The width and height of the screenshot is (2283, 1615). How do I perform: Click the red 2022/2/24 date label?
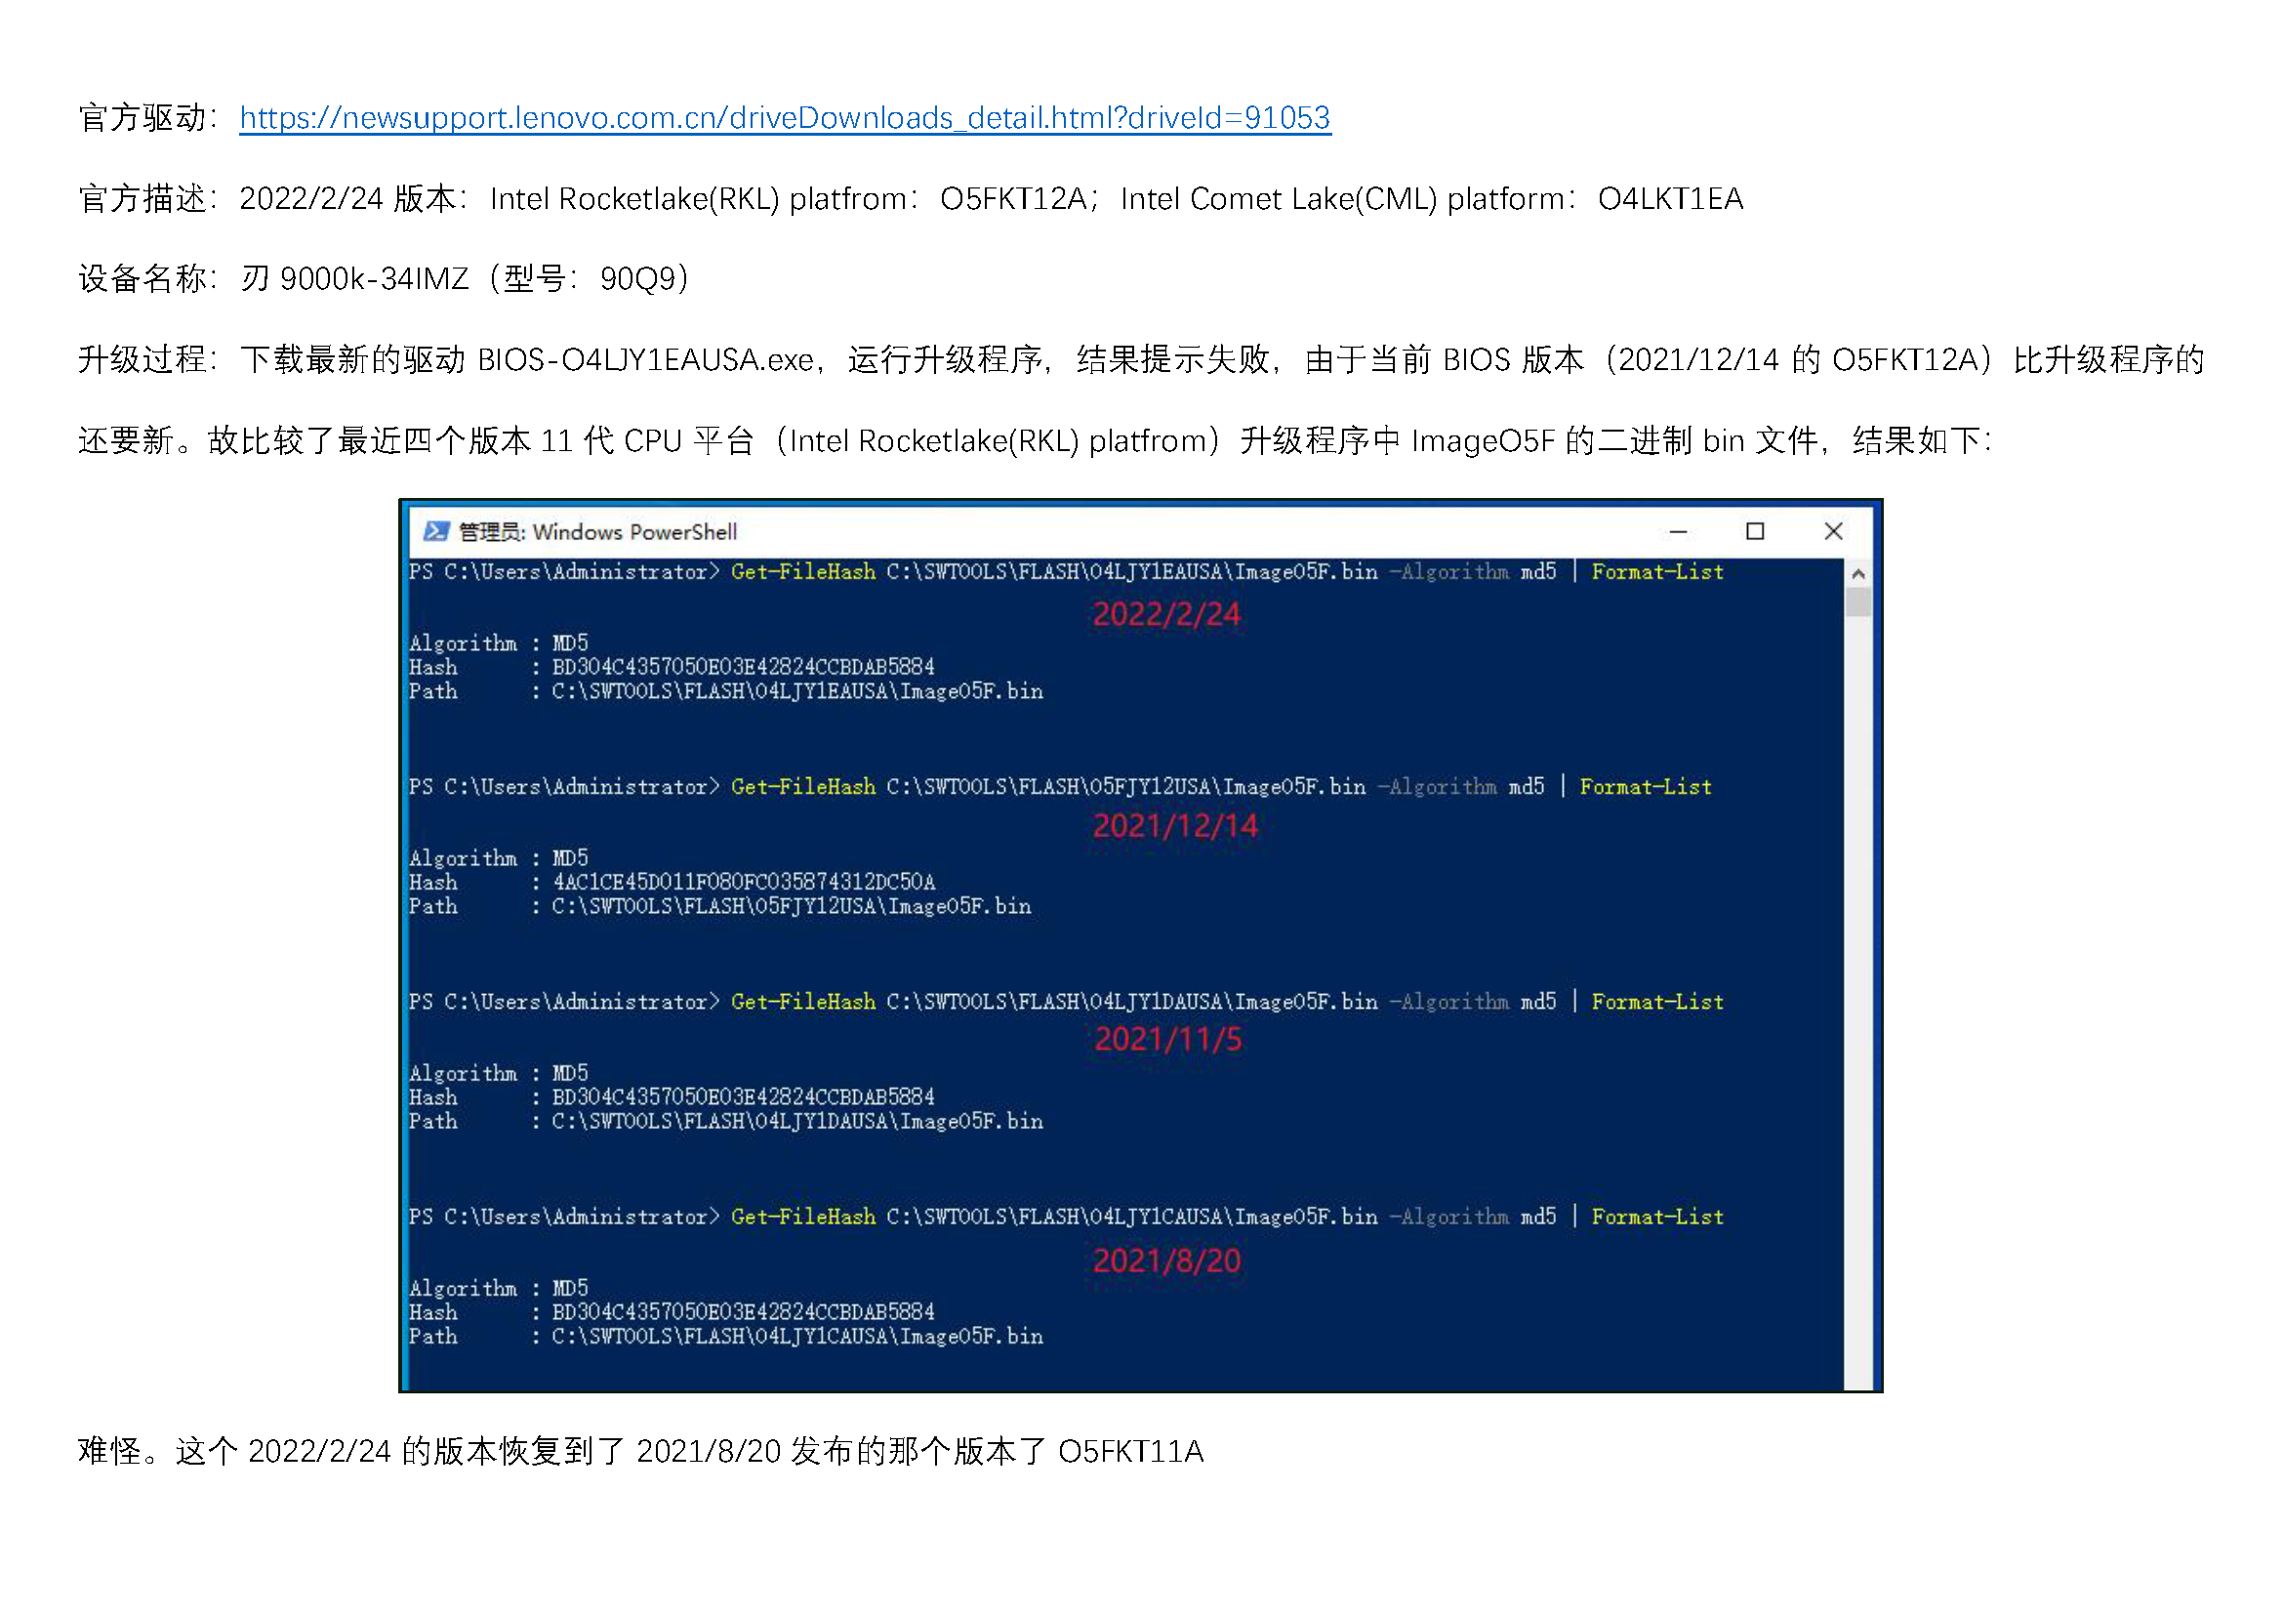tap(1166, 613)
